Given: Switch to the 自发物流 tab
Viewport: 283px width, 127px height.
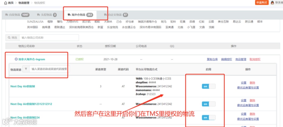Looking at the screenshot, I should [17, 15].
